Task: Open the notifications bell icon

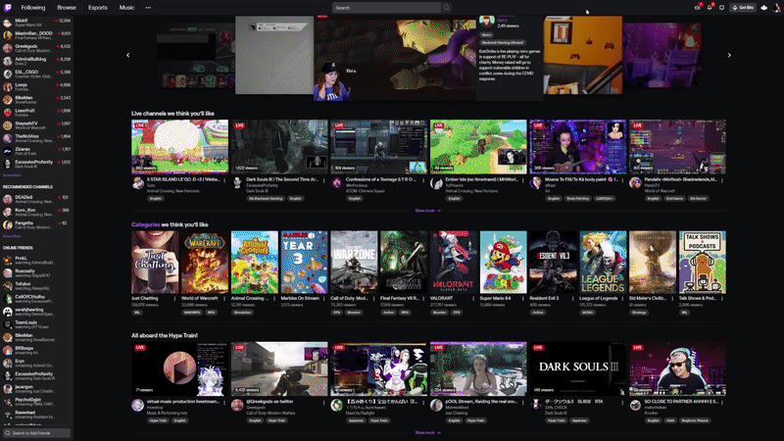Action: click(710, 8)
